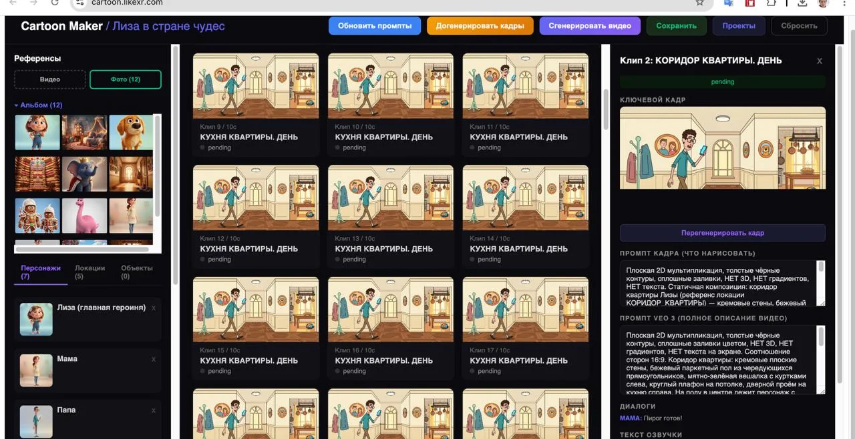This screenshot has width=855, height=439.
Task: Open the red extension icon in the toolbar
Action: pyautogui.click(x=750, y=3)
